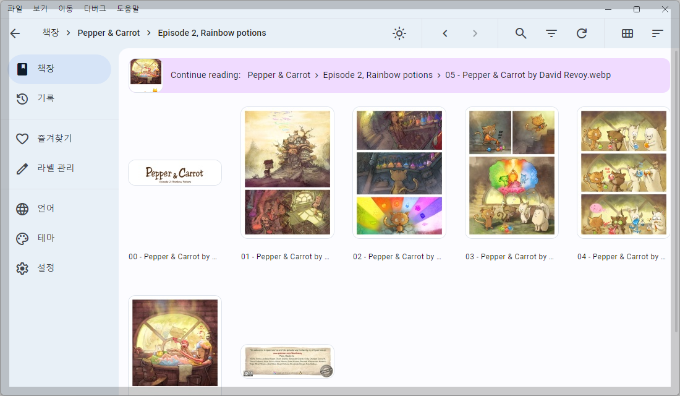Switch to grid view layout icon
The width and height of the screenshot is (680, 396).
pos(627,33)
